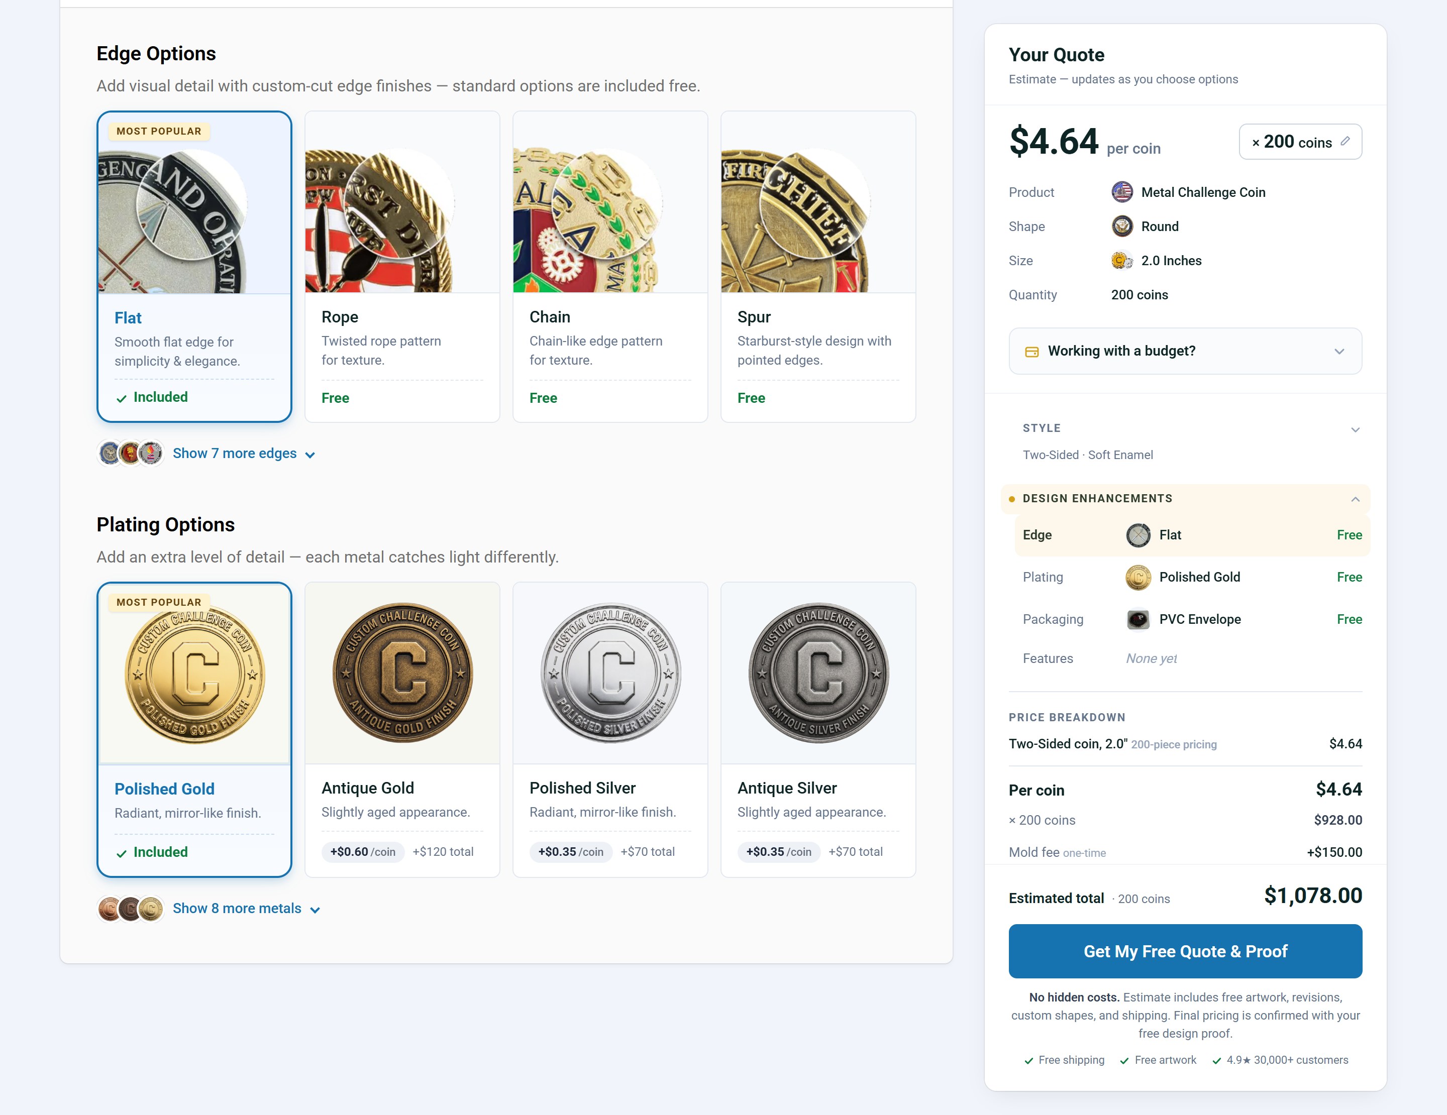Select the Flat edge option card
The width and height of the screenshot is (1447, 1115).
(x=194, y=266)
